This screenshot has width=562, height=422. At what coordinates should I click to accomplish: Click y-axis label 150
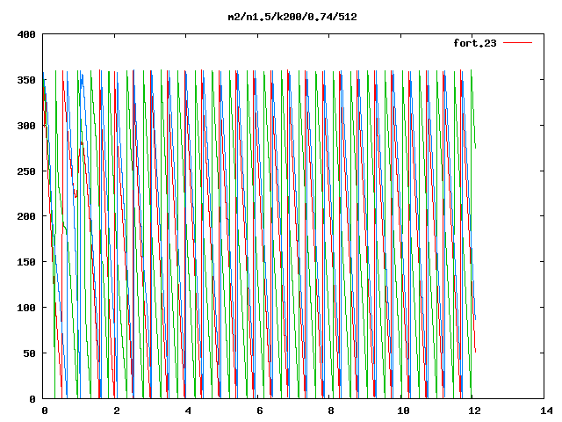[26, 262]
